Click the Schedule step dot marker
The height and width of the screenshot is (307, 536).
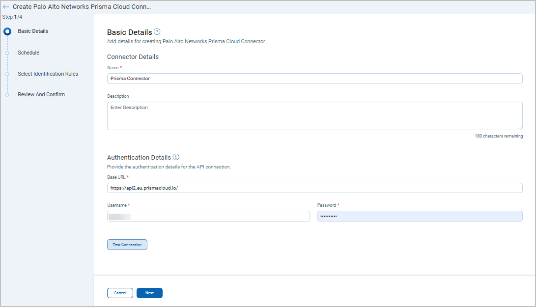[x=7, y=53]
